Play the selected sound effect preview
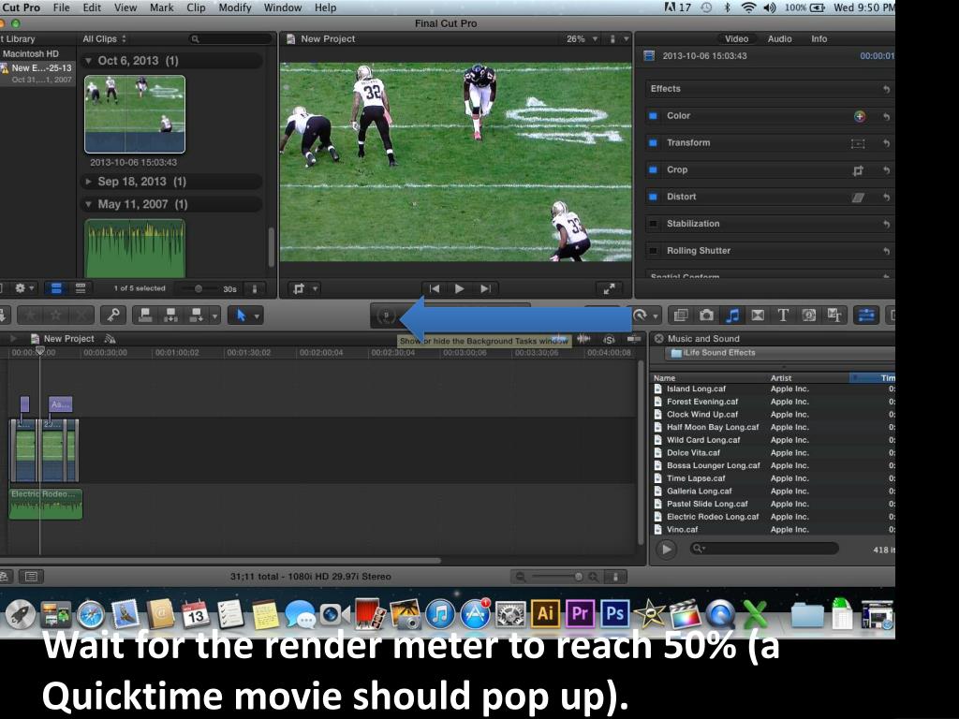959x719 pixels. [667, 549]
